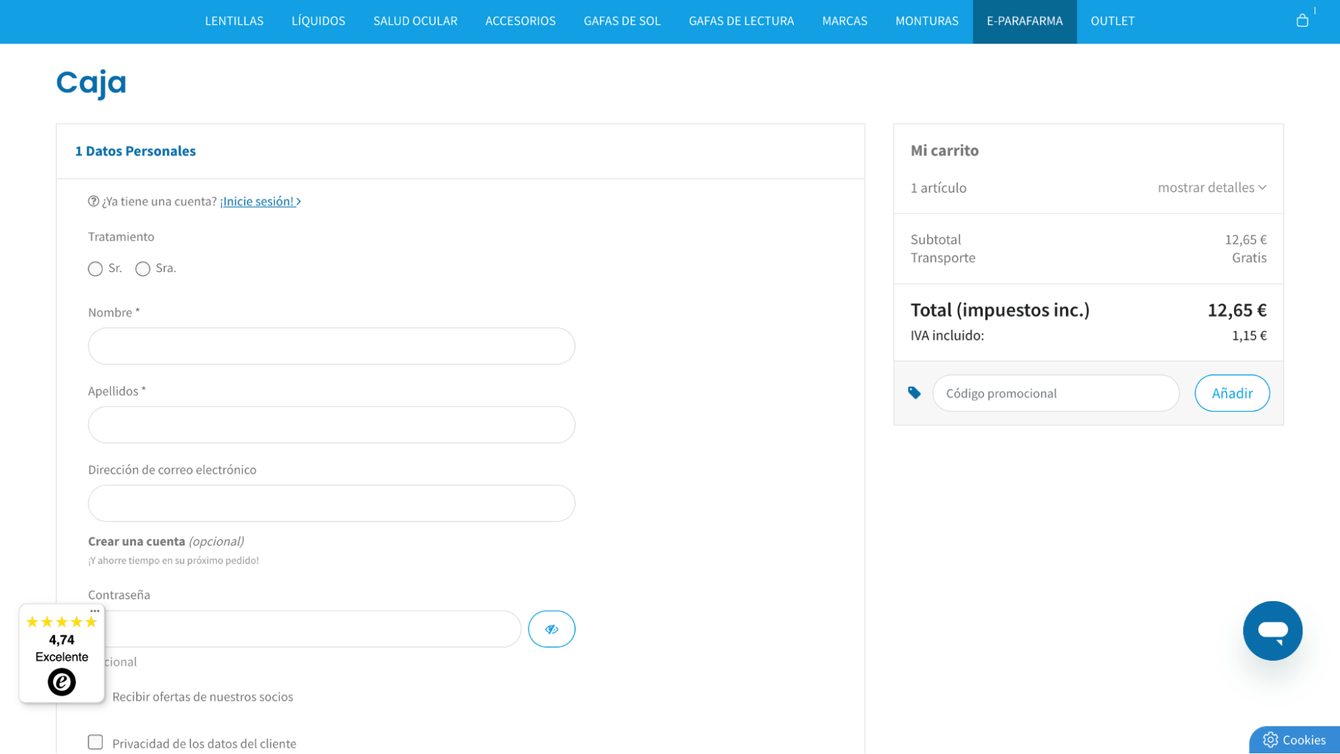Screen dimensions: 1340x754
Task: Check Privacidad de los datos del cliente
Action: 95,742
